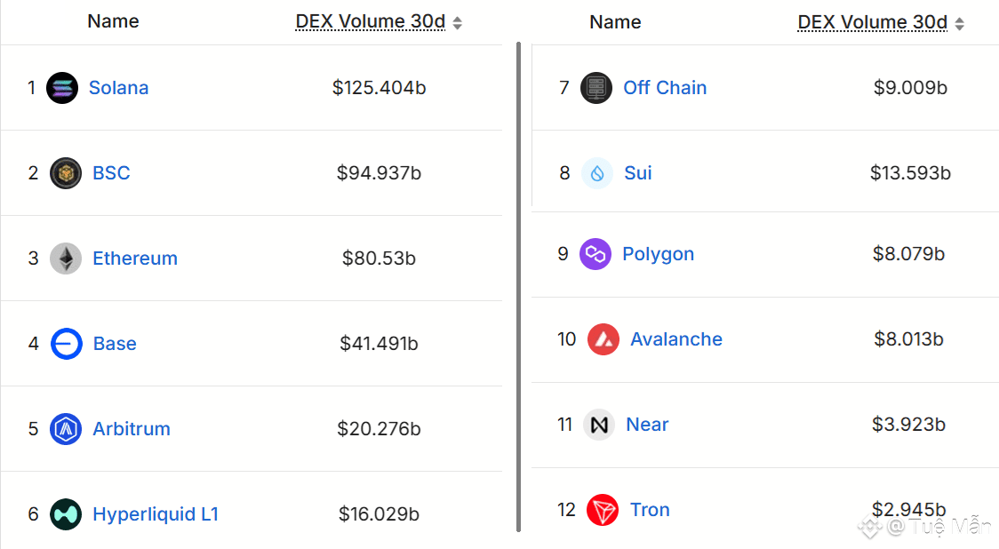Click the Avalanche red logo icon
The image size is (999, 549).
(603, 339)
